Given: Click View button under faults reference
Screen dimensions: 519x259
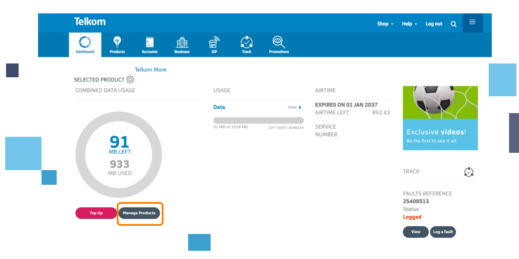Looking at the screenshot, I should click(x=416, y=232).
